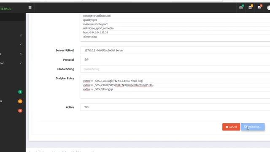Click the qualify=yes line
Viewport: 270px width, 152px height.
(x=90, y=20)
